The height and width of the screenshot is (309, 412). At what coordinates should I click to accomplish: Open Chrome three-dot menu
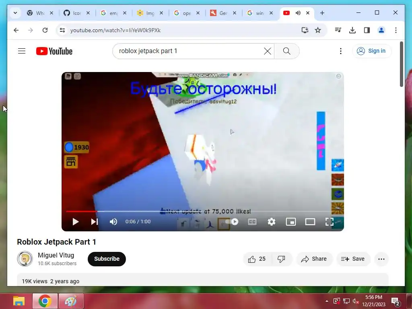tap(396, 30)
